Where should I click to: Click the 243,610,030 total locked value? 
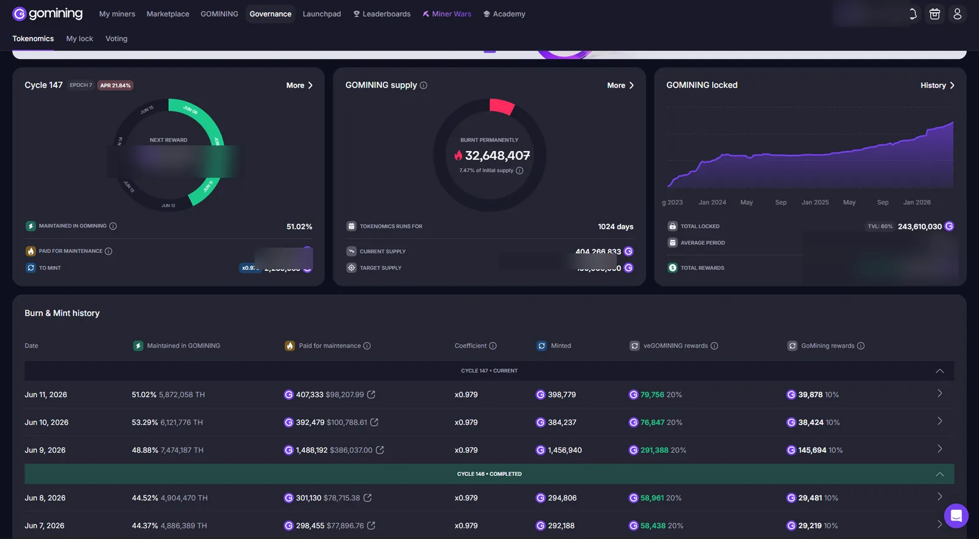click(920, 226)
